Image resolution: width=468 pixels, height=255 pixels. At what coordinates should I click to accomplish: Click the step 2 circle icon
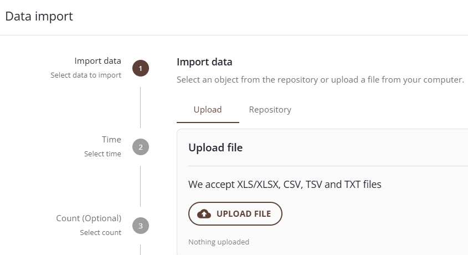pos(141,147)
